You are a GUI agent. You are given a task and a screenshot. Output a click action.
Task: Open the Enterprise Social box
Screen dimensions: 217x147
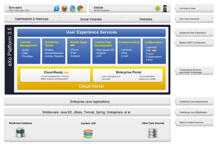pyautogui.click(x=54, y=51)
